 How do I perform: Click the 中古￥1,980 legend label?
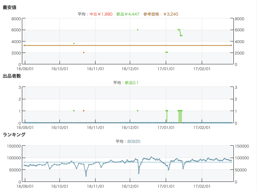click(101, 14)
